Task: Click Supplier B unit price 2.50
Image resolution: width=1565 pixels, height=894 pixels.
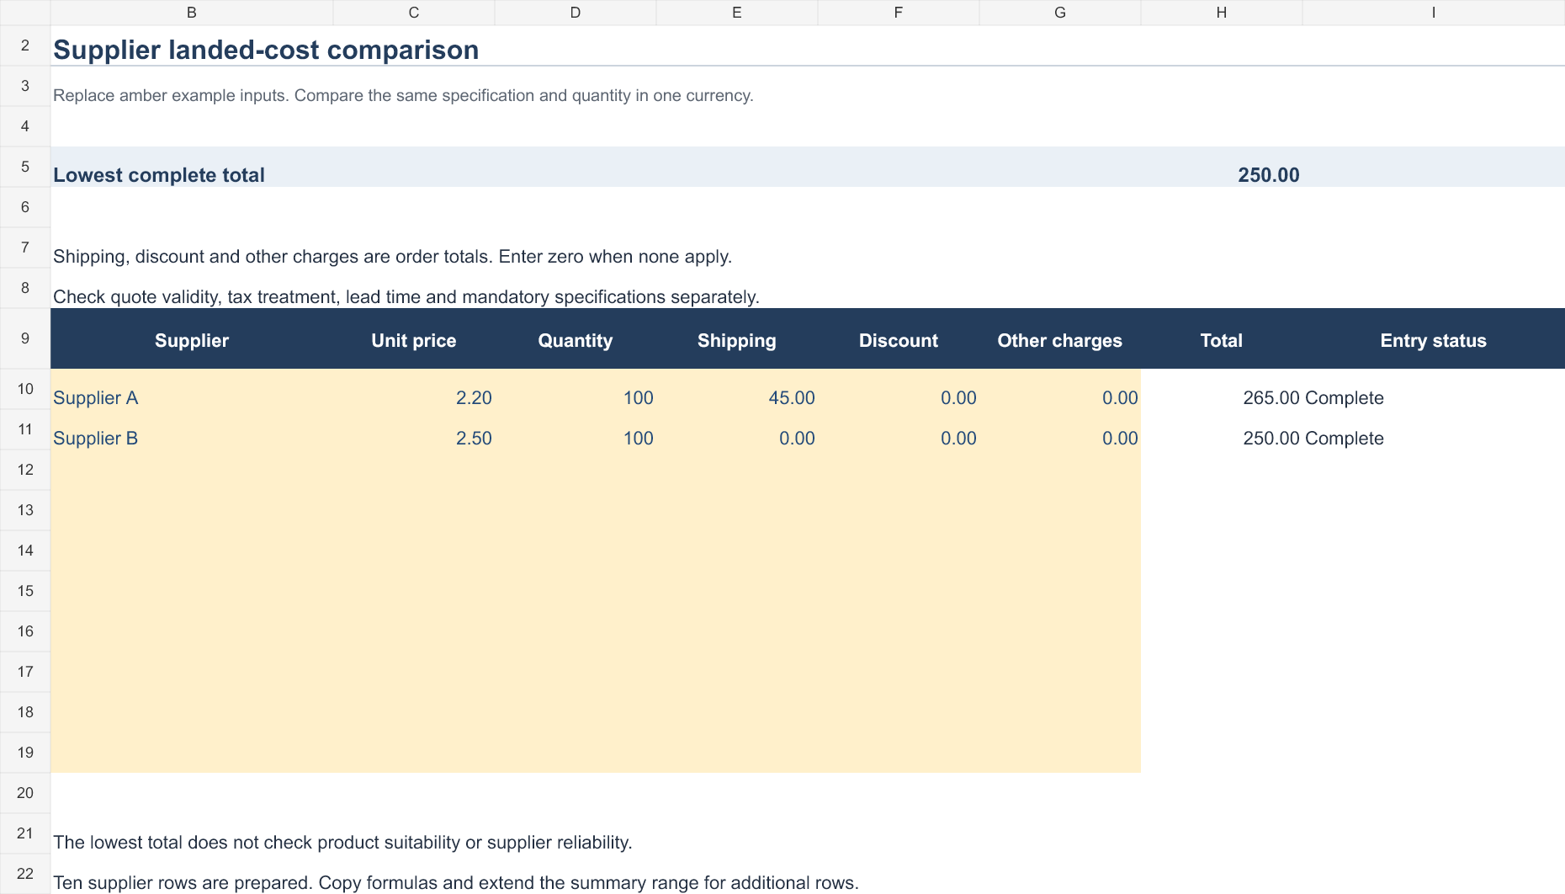Action: [414, 429]
